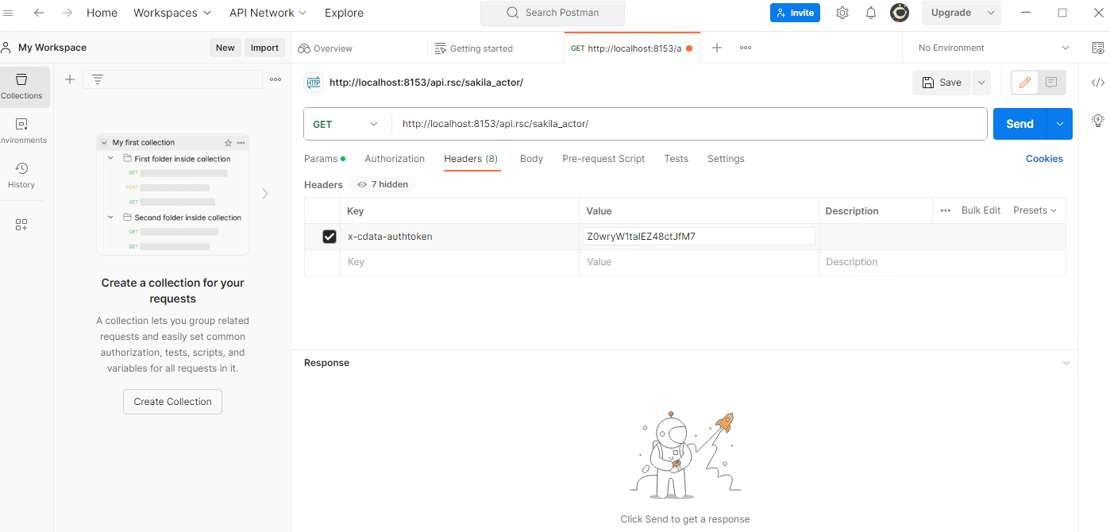Go to Home in top navigation
The height and width of the screenshot is (532, 1110).
click(102, 13)
